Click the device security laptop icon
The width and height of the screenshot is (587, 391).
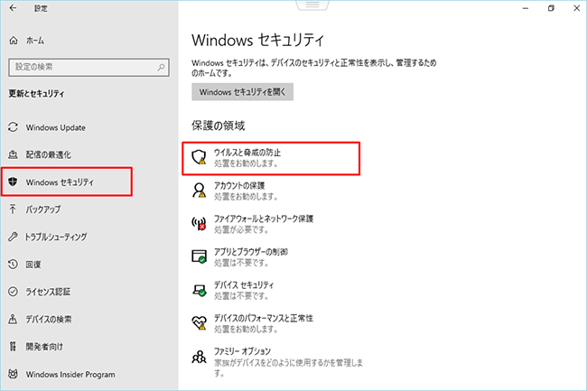pos(200,290)
